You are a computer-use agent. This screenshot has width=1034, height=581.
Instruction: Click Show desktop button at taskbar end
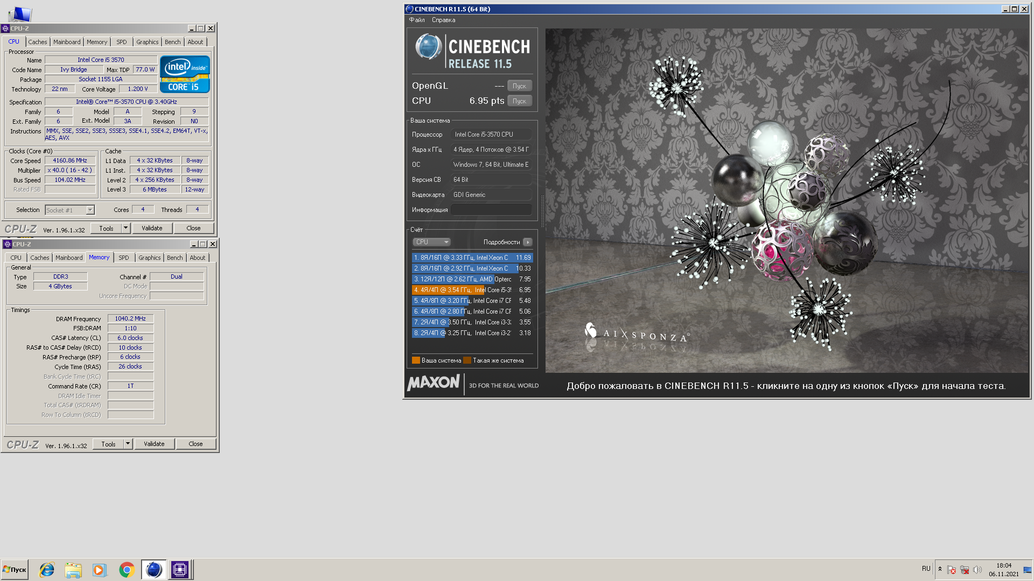coord(1028,570)
